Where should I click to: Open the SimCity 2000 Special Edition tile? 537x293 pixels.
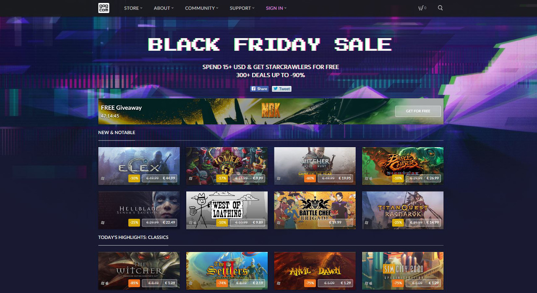point(403,271)
